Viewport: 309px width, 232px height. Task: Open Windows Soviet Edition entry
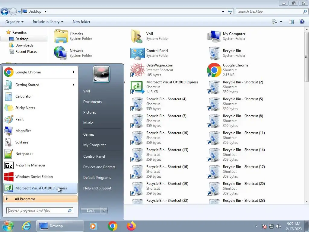[x=40, y=176]
